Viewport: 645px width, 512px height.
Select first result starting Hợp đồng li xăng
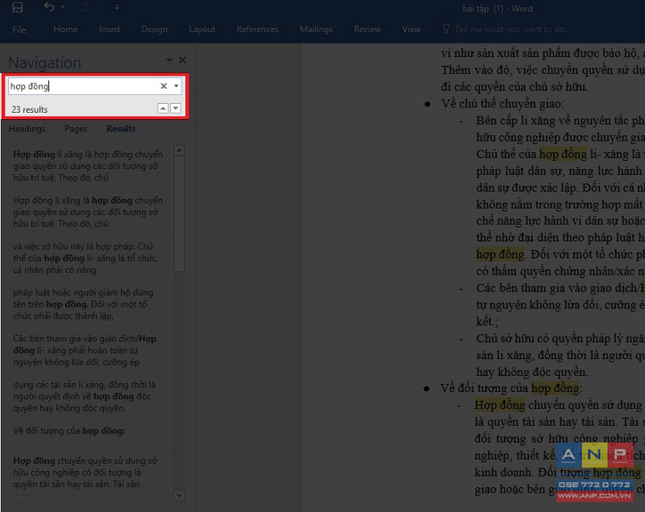coord(89,166)
